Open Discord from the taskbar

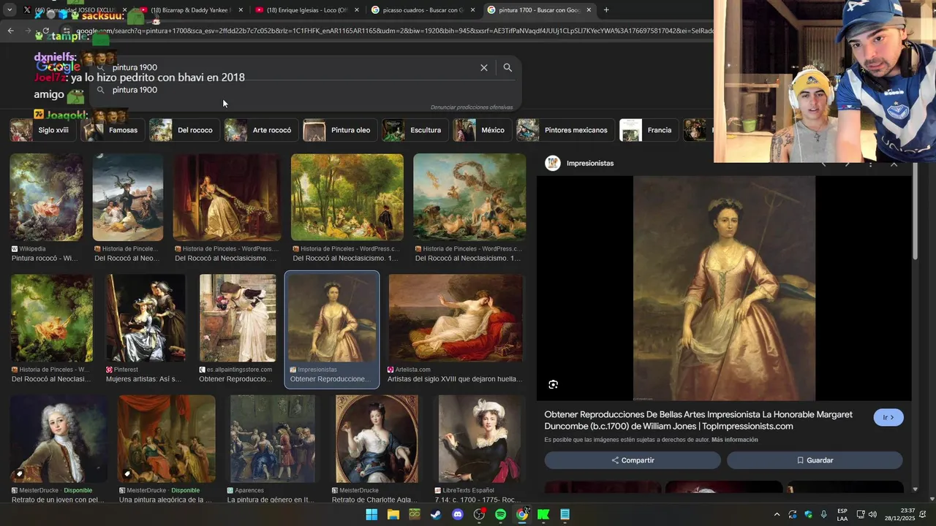click(x=458, y=514)
